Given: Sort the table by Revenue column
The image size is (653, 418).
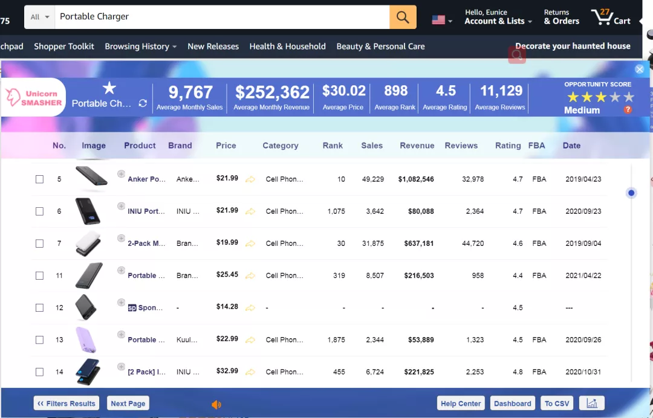Looking at the screenshot, I should point(417,146).
